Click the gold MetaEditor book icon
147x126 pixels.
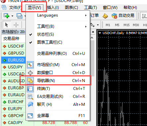[x=105, y=16]
